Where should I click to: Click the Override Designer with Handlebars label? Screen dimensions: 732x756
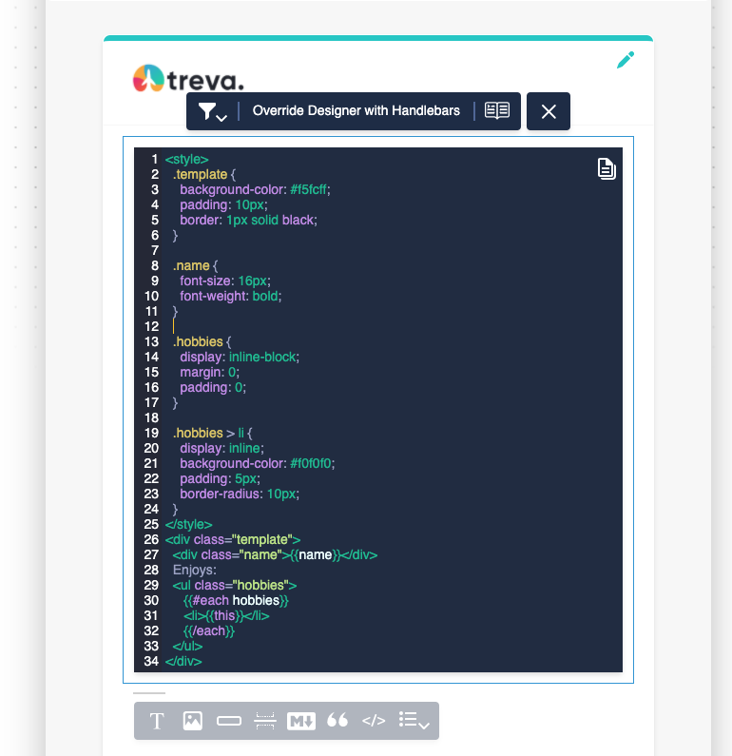[356, 111]
